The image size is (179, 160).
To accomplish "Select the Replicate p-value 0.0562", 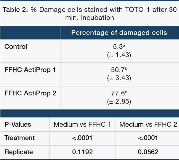I will coord(148,152).
